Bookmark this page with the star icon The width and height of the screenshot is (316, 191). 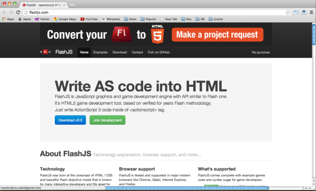point(288,12)
